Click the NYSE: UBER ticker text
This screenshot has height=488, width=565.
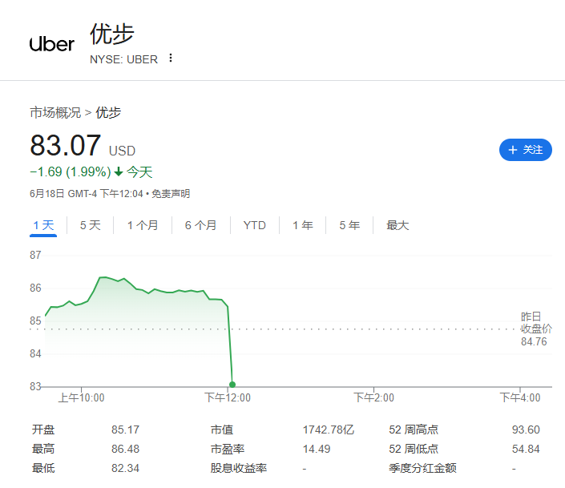pyautogui.click(x=123, y=59)
